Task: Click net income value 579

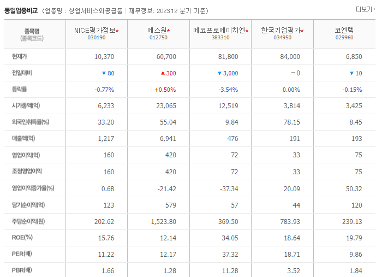Action: pyautogui.click(x=170, y=205)
